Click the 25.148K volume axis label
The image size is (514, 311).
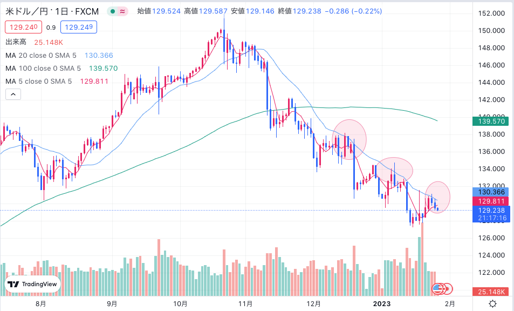click(491, 292)
